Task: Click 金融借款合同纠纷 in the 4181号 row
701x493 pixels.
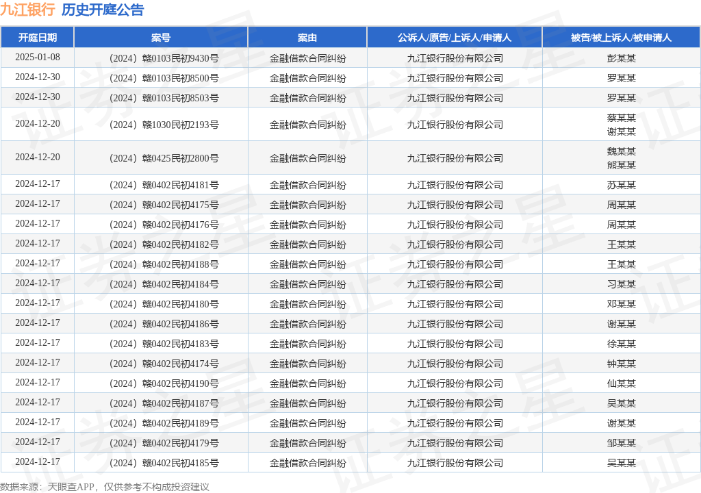Action: pyautogui.click(x=307, y=185)
